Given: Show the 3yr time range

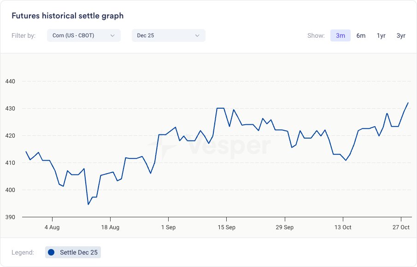Looking at the screenshot, I should point(401,35).
